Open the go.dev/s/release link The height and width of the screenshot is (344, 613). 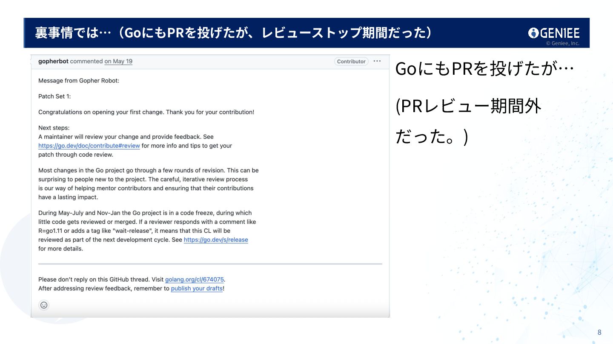coord(216,240)
